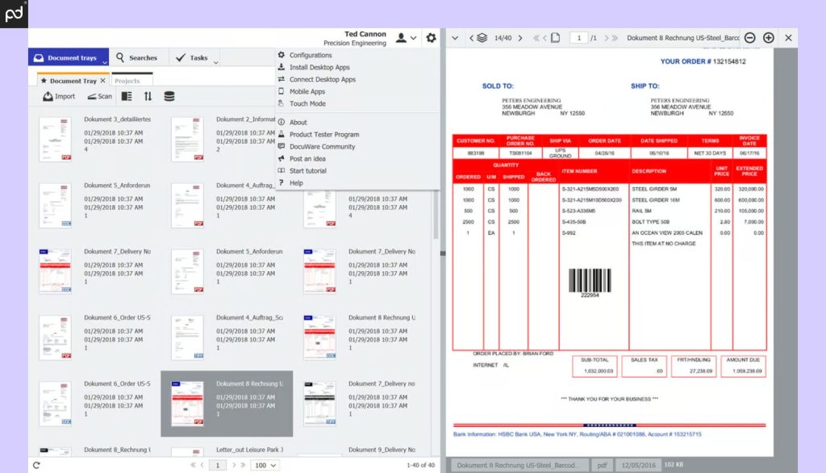Screen dimensions: 826x473
Task: Close the document viewer panel
Action: 788,38
